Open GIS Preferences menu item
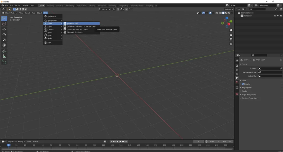The image size is (283, 152). (53, 16)
